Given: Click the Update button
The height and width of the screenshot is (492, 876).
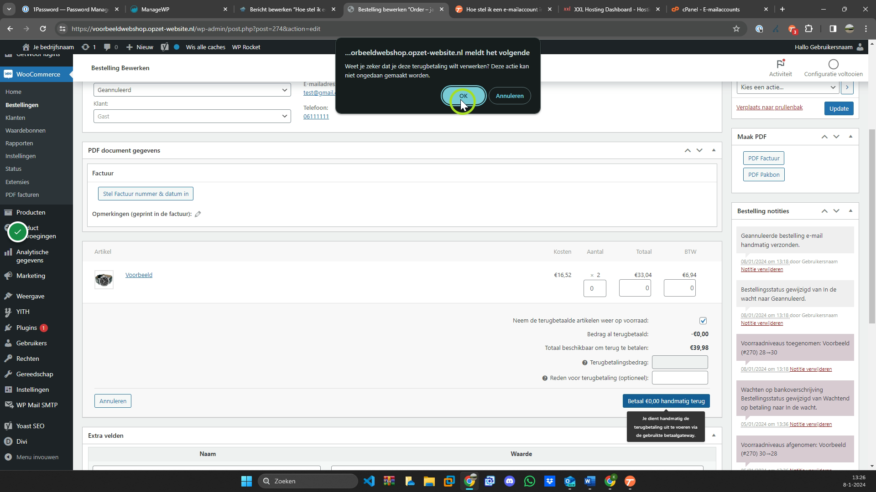Looking at the screenshot, I should click(x=839, y=108).
